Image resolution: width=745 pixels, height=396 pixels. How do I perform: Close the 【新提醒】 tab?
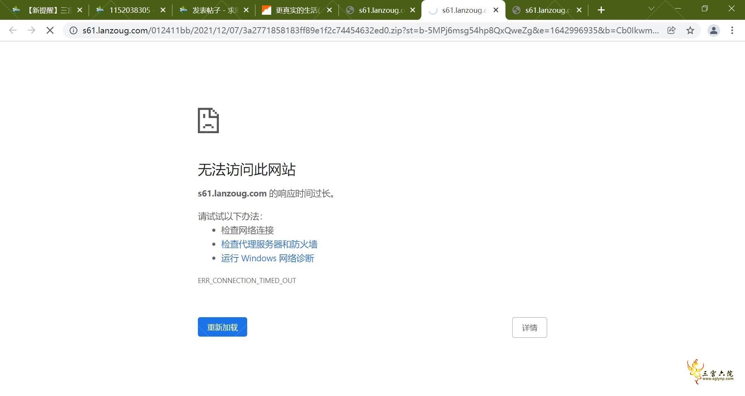80,10
